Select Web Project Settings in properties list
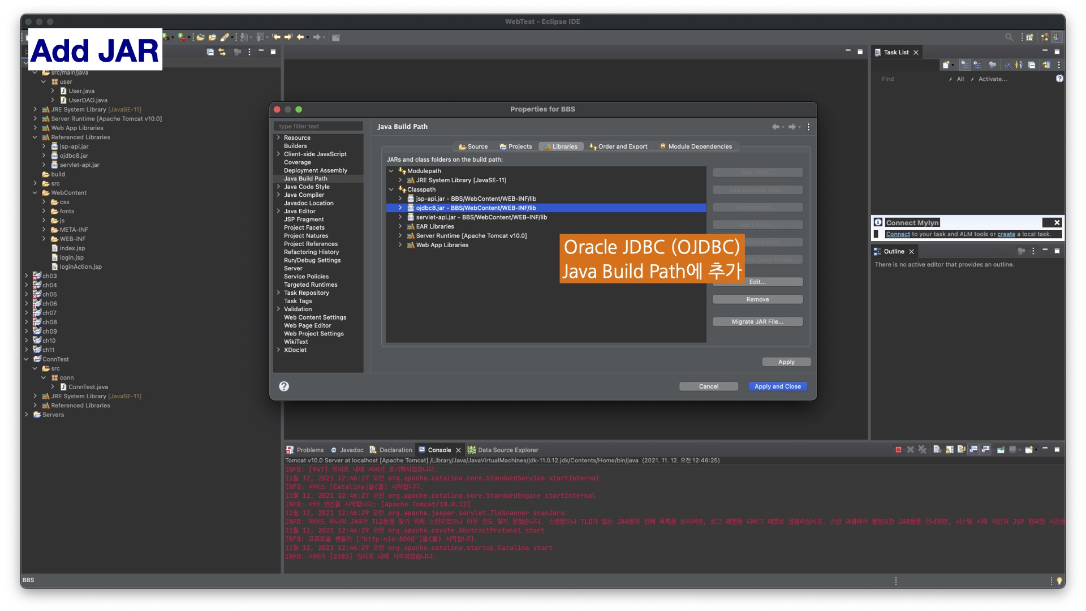Viewport: 1086px width, 611px height. click(x=313, y=334)
